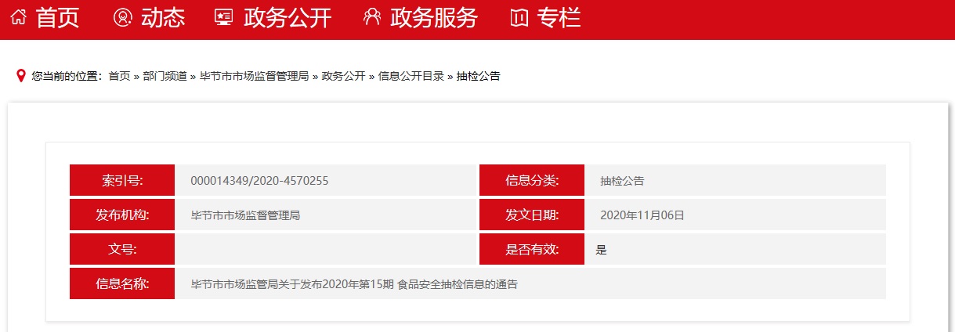The image size is (955, 332).
Task: Open the 专栏 navigation menu item
Action: [x=559, y=17]
